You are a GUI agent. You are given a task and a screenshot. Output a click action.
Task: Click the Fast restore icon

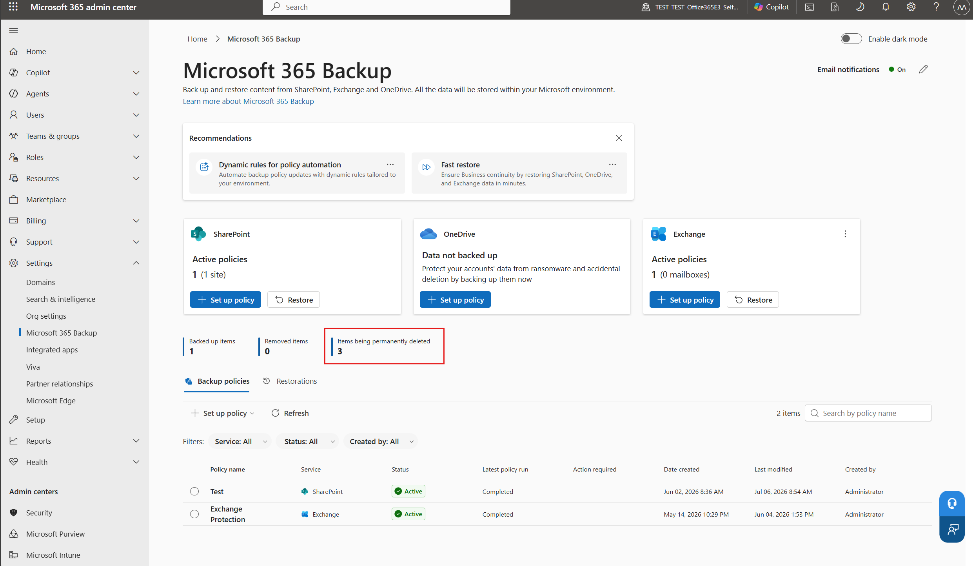tap(427, 167)
